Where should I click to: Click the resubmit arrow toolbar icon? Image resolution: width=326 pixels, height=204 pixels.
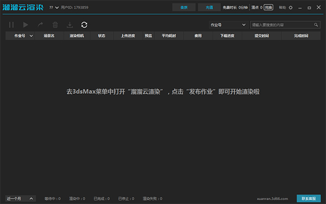(40, 25)
